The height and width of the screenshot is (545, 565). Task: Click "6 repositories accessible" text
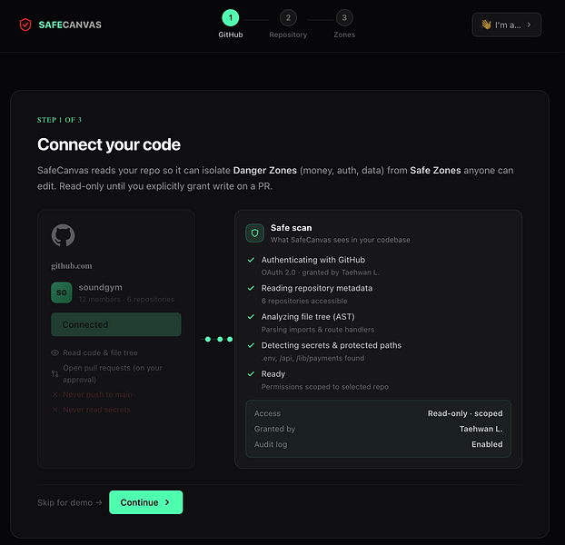point(304,302)
